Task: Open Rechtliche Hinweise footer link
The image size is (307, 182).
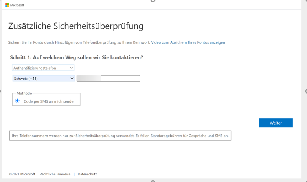Action: click(55, 174)
